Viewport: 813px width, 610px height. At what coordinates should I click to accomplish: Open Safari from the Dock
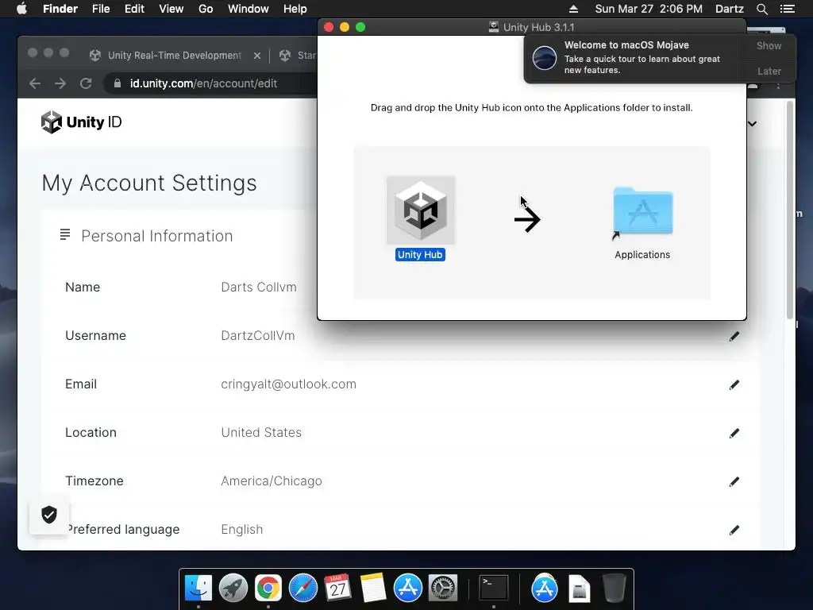tap(302, 589)
